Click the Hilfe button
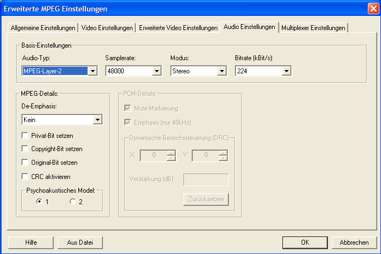This screenshot has height=254, width=381. coord(31,243)
